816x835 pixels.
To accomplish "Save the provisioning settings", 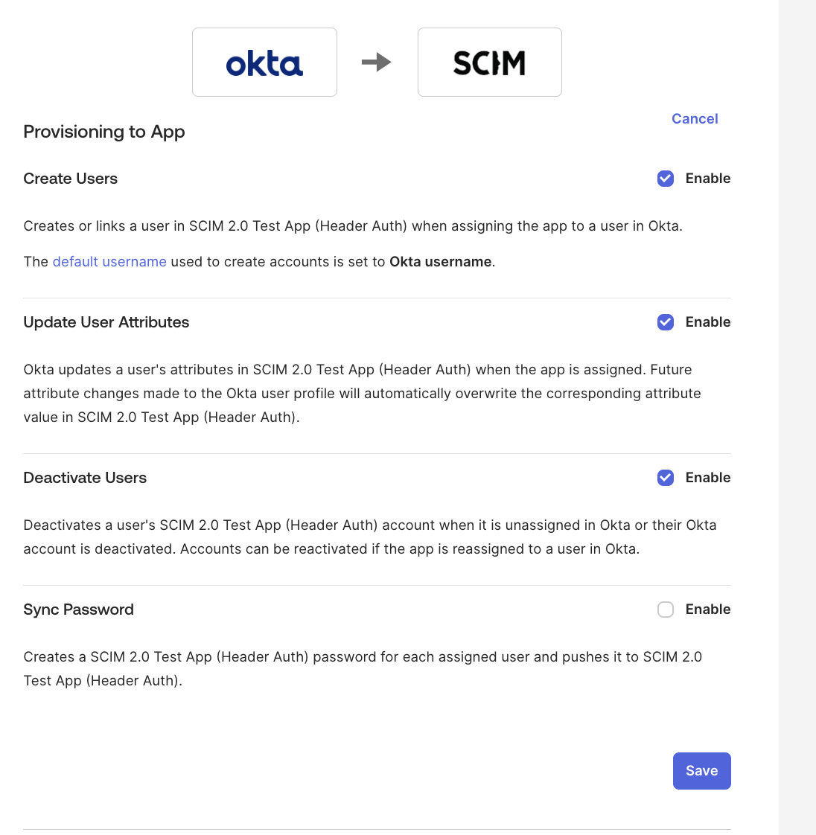I will 701,770.
